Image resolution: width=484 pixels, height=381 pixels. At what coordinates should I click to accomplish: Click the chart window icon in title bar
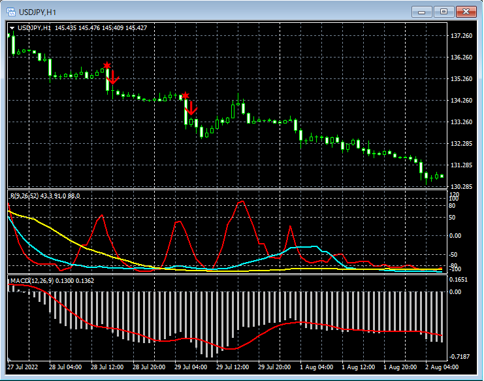click(11, 11)
